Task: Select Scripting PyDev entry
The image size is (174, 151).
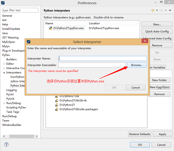Action: coord(16,108)
